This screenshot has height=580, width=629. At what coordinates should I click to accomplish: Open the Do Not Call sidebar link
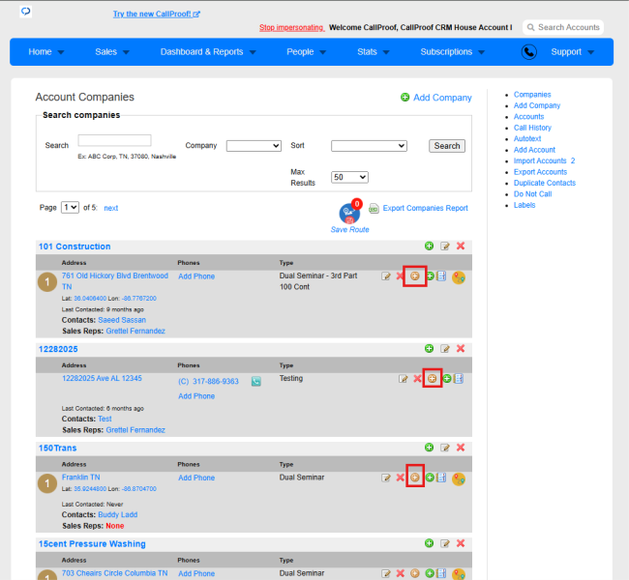point(532,194)
